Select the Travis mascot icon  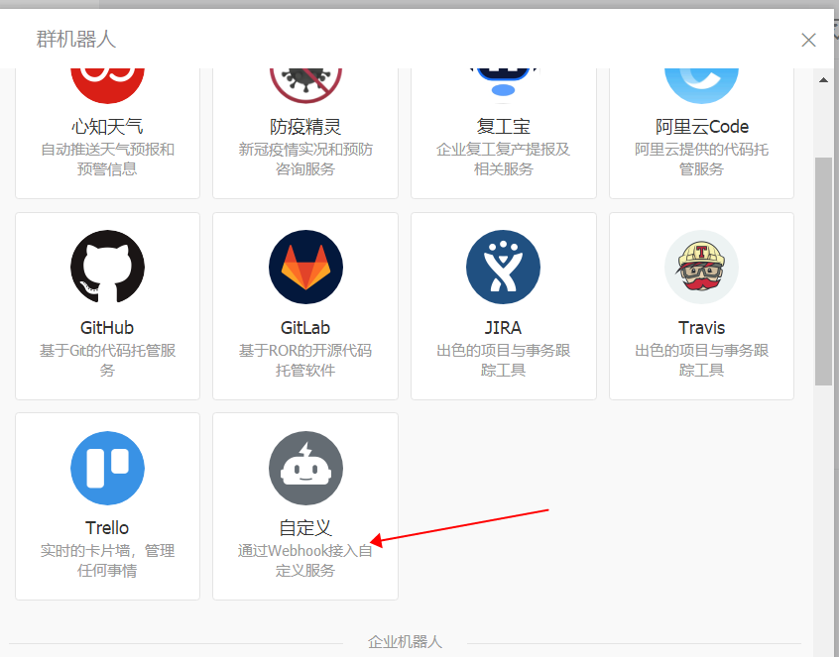click(701, 267)
